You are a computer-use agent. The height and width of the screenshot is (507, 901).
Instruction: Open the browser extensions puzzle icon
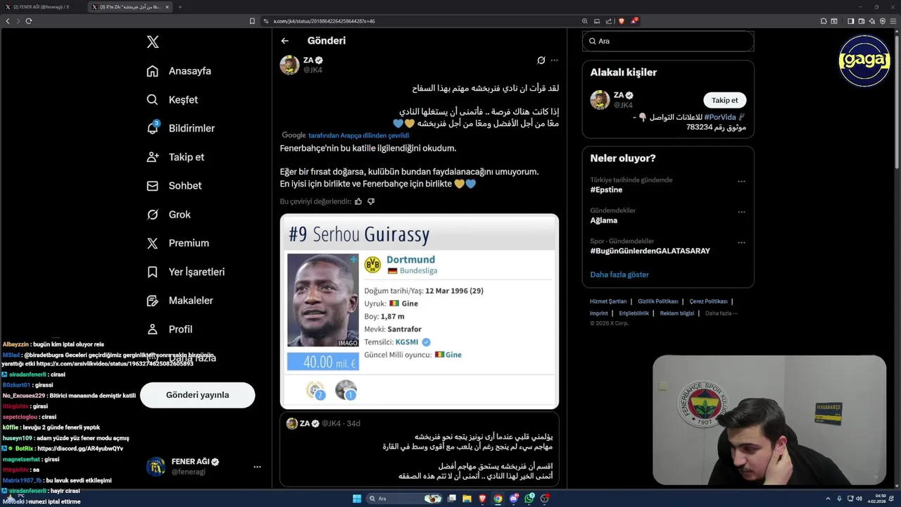[824, 21]
